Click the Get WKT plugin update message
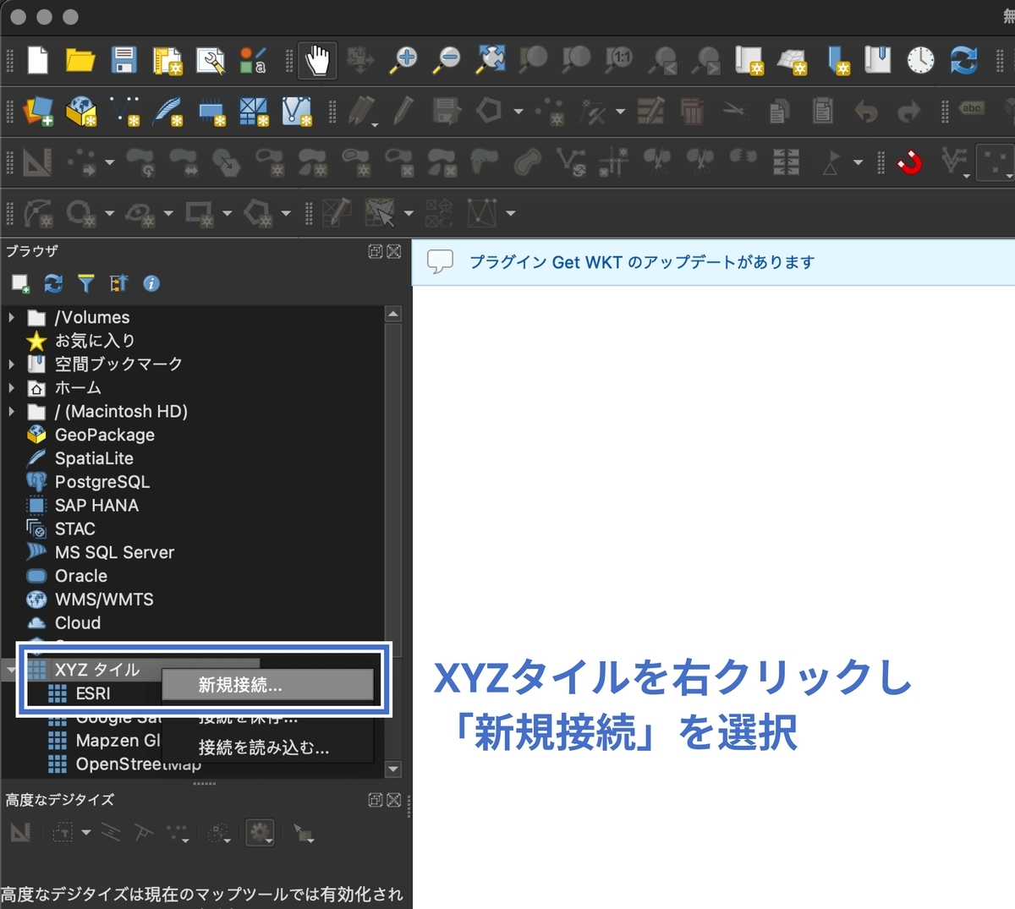This screenshot has height=909, width=1015. coord(642,262)
